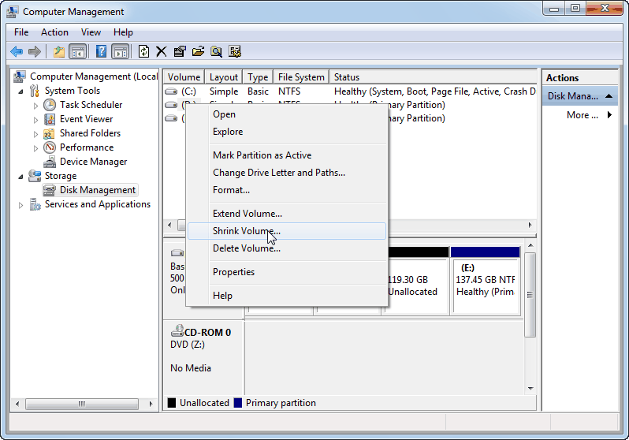629x440 pixels.
Task: Toggle the Show/Hide Console Tree icon
Action: tap(78, 51)
